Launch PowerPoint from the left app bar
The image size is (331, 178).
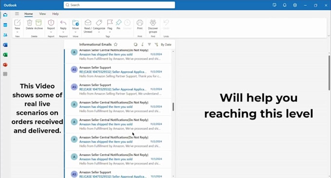pyautogui.click(x=5, y=65)
